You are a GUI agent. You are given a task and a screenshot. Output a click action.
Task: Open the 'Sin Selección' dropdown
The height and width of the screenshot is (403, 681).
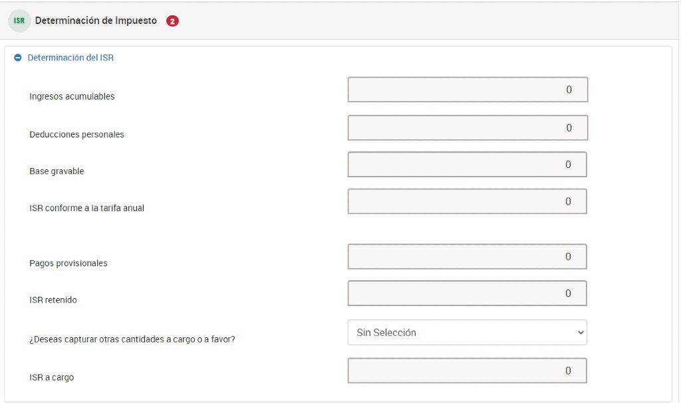pos(467,333)
